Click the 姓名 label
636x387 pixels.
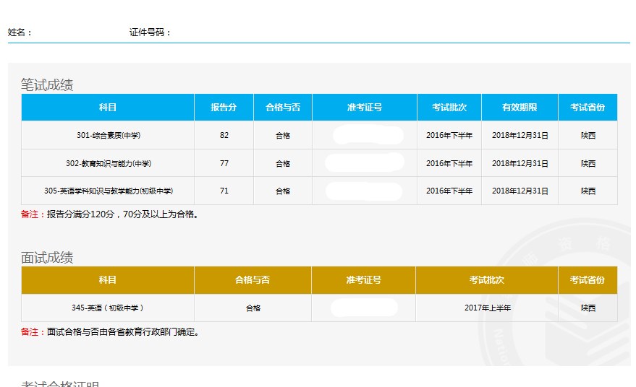click(20, 32)
